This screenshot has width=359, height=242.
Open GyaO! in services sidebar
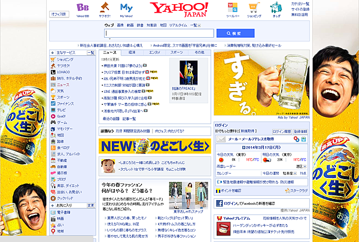(x=61, y=116)
